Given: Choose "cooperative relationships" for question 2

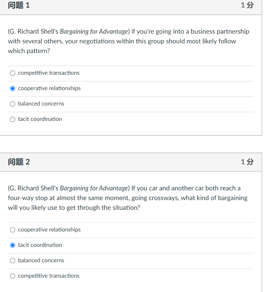Looking at the screenshot, I should 13,230.
